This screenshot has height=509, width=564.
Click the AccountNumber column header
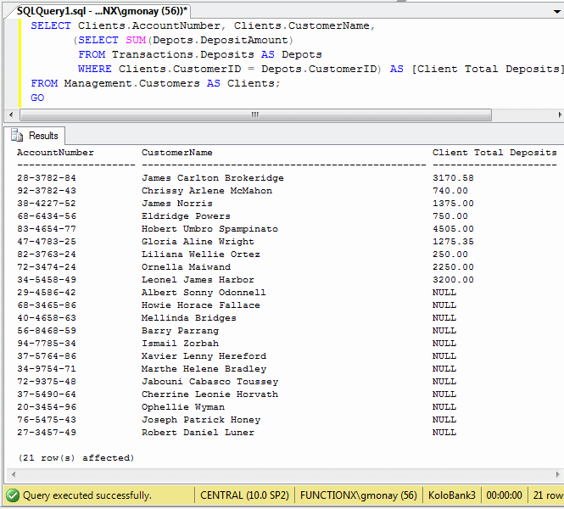[x=55, y=153]
